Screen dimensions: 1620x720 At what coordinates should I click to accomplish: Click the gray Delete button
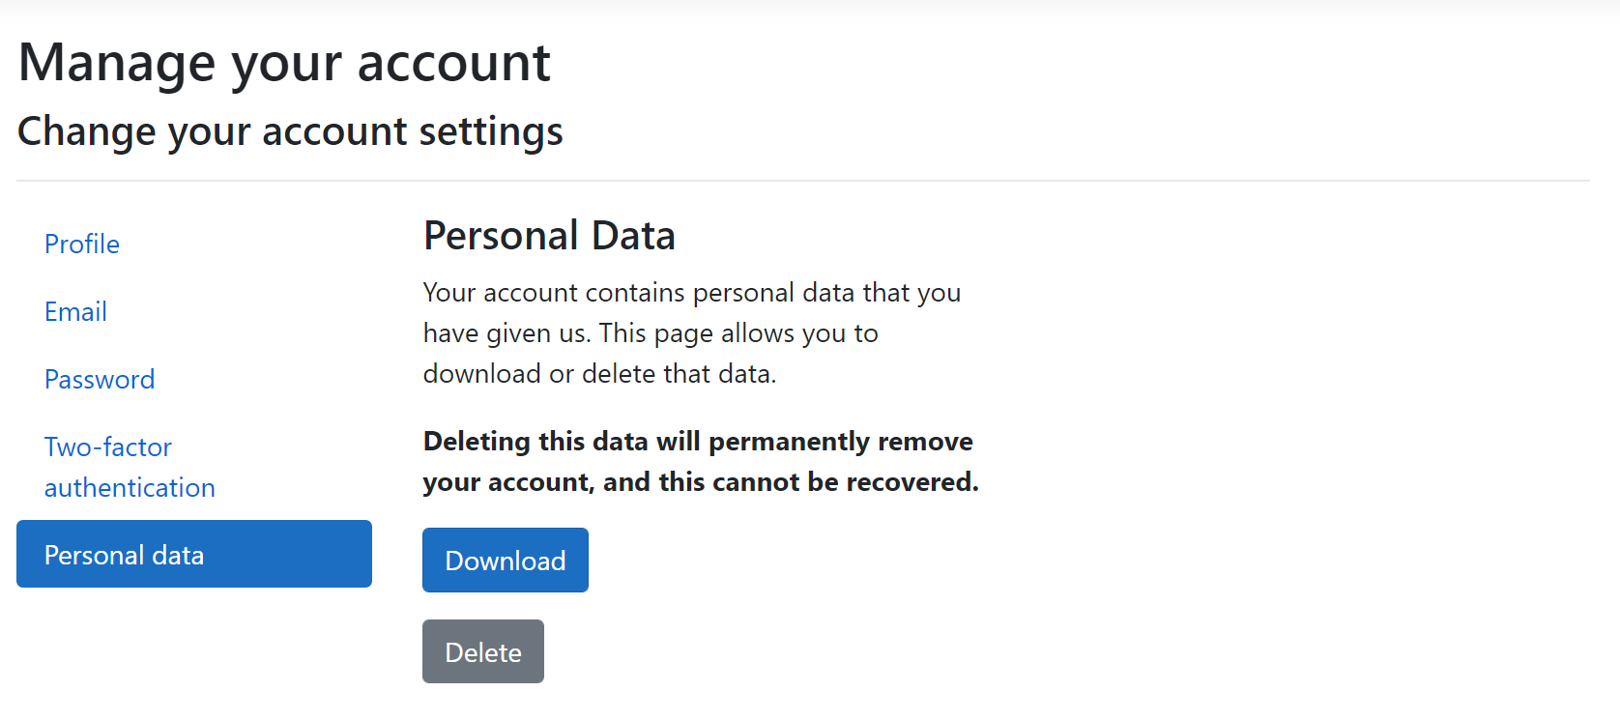pos(482,652)
